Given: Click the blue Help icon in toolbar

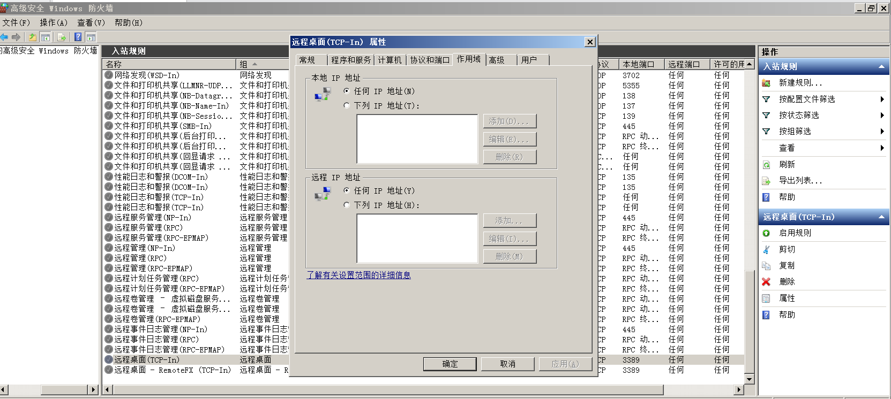Looking at the screenshot, I should (78, 37).
